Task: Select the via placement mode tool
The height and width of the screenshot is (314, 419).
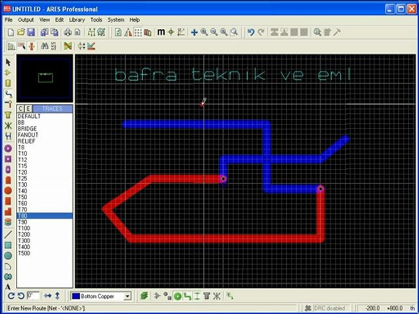Action: [x=8, y=104]
